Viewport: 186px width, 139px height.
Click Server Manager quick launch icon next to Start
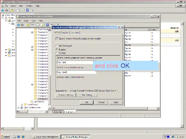(x=15, y=137)
